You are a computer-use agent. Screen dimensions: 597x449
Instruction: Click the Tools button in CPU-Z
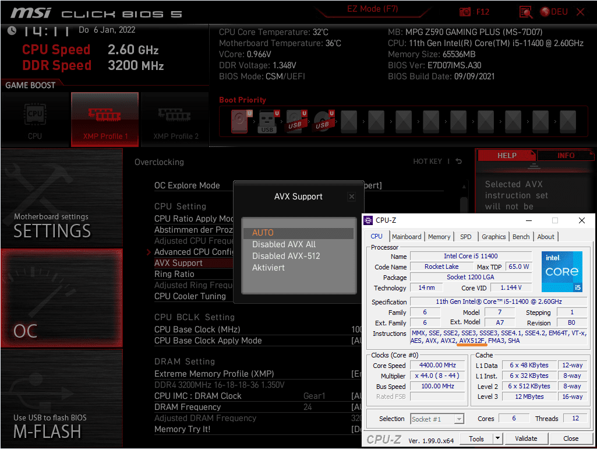tap(476, 439)
